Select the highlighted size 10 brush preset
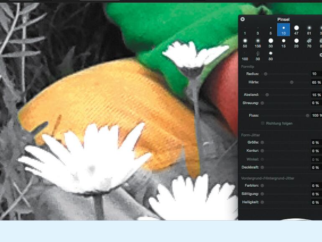322x242 pixels. [284, 30]
